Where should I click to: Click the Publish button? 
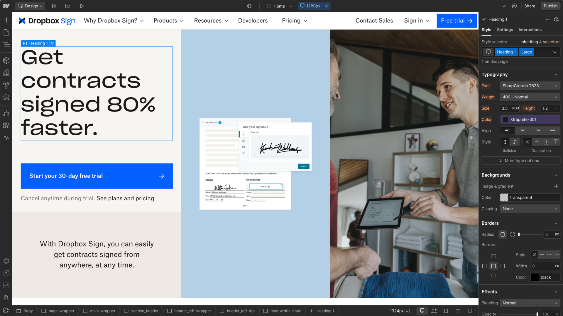[x=550, y=6]
